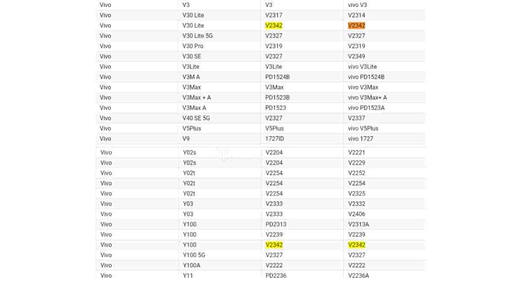Viewport: 521px width, 293px height.
Task: Click the V2313A cell
Action: click(358, 224)
